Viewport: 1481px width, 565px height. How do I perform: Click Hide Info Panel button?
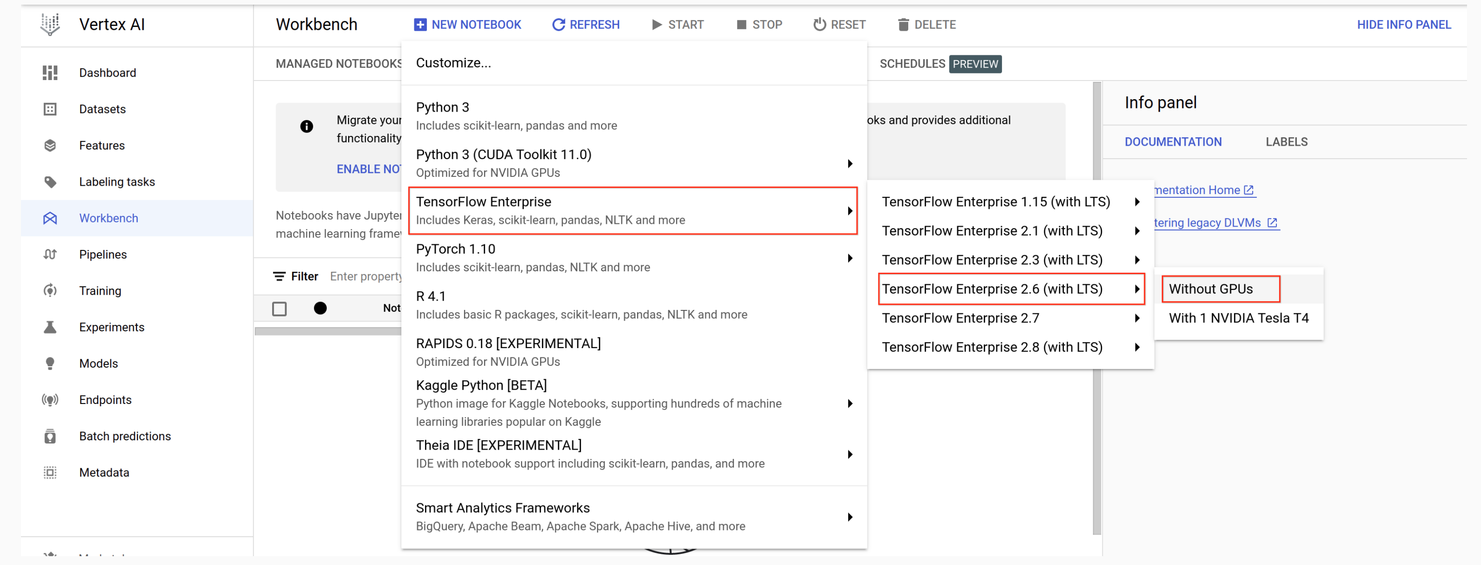pos(1403,25)
